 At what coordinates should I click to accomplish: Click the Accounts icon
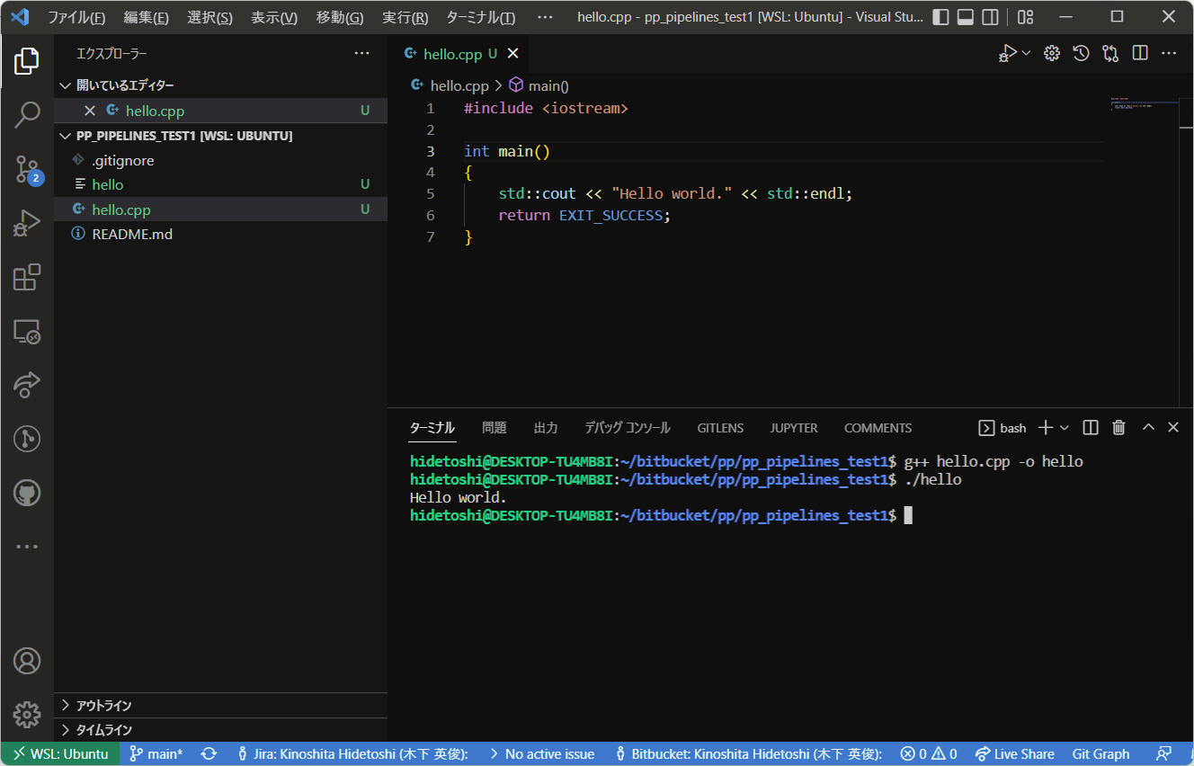click(x=27, y=661)
